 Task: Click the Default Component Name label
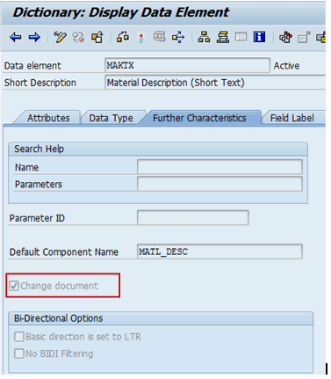tap(64, 252)
